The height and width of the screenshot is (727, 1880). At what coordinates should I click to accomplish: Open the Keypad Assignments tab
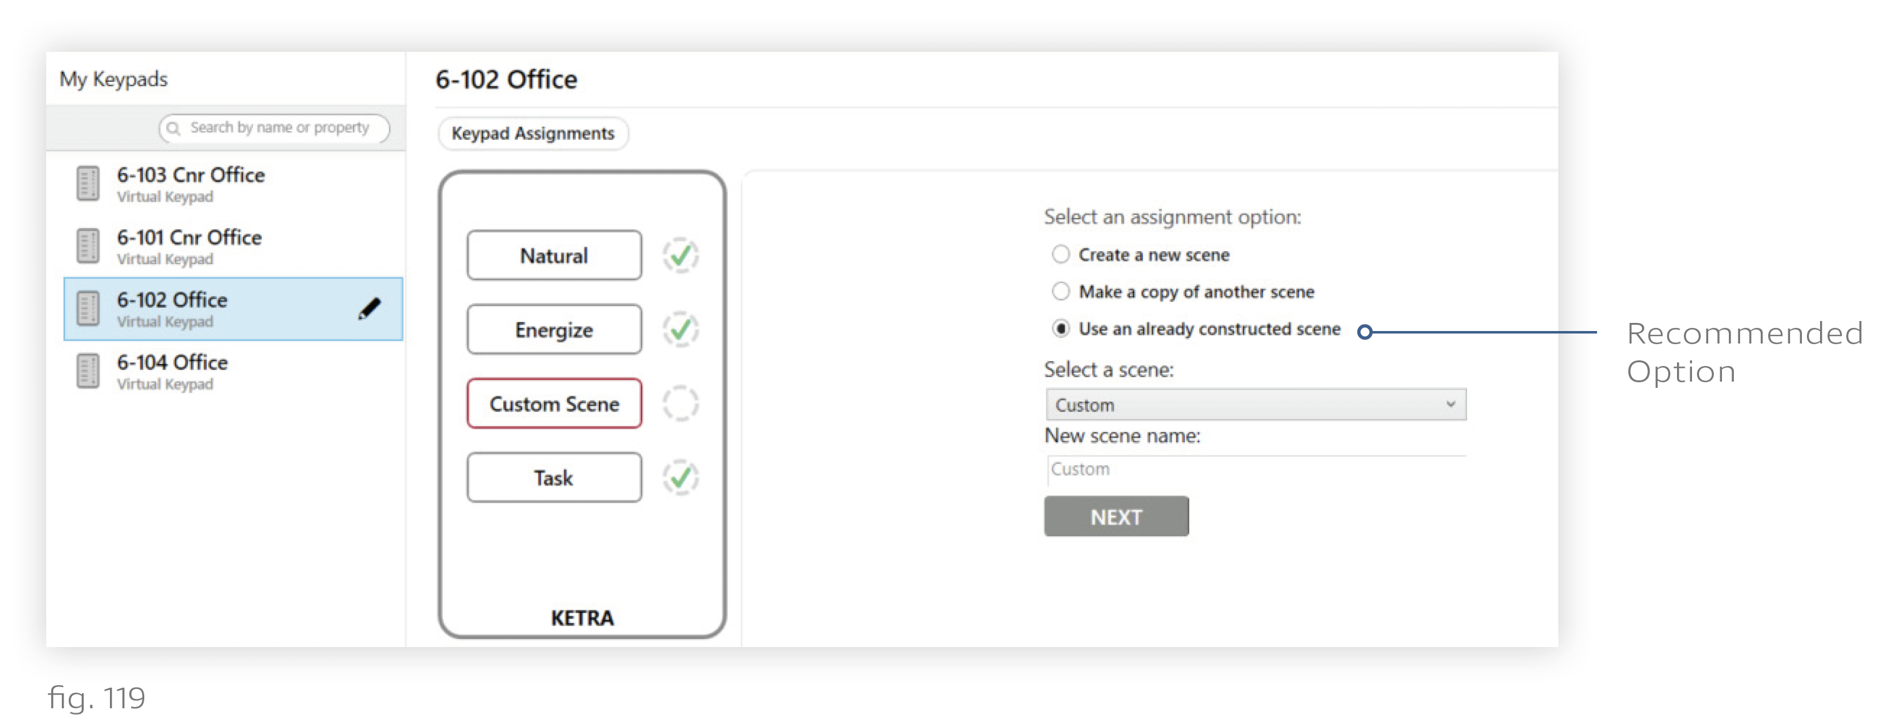(533, 134)
